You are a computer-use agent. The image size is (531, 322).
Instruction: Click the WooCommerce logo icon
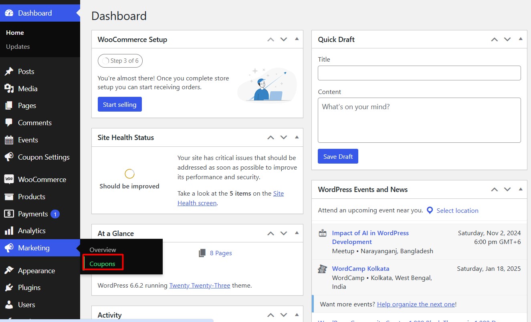[x=9, y=179]
